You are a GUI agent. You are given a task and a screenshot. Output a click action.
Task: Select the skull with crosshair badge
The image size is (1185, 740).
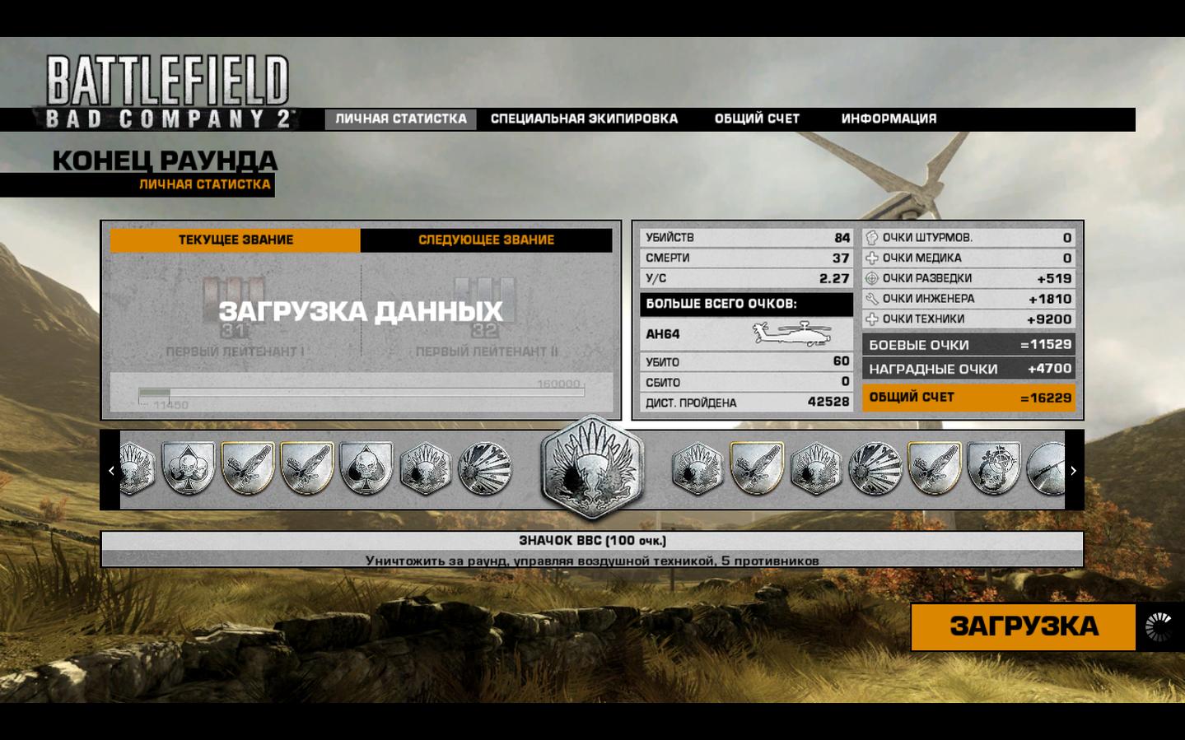click(x=993, y=468)
